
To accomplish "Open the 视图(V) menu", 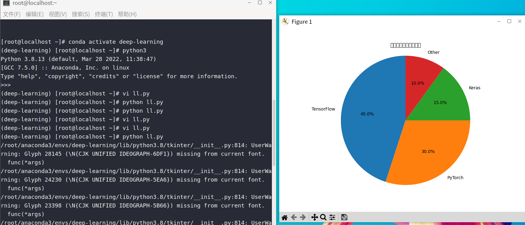I will point(58,14).
